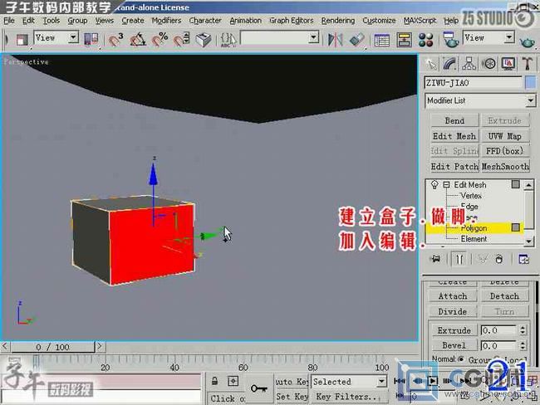This screenshot has width=540, height=405.
Task: Open the File menu
Action: (x=9, y=21)
